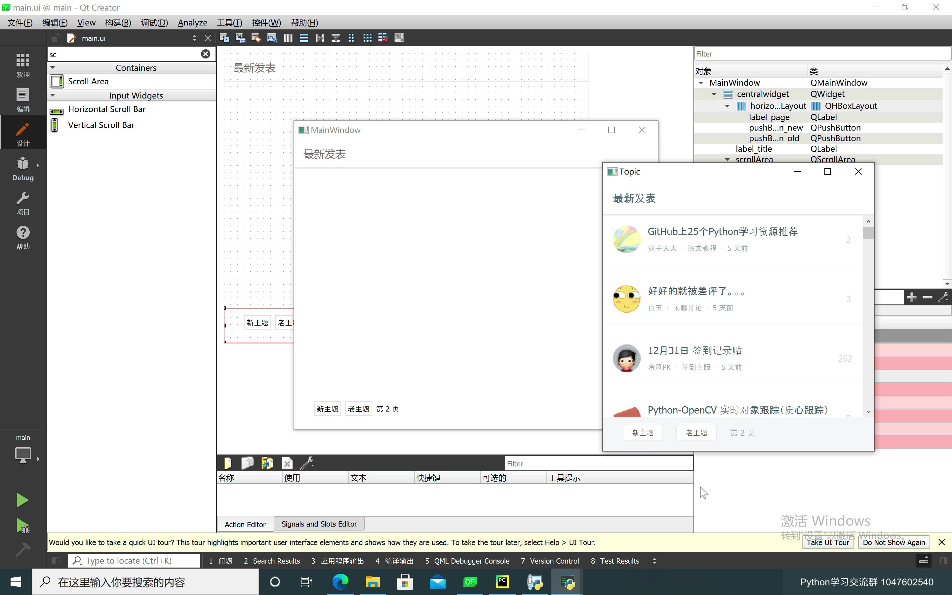The width and height of the screenshot is (952, 595).
Task: Click Copy action icon in Action Editor
Action: click(247, 463)
